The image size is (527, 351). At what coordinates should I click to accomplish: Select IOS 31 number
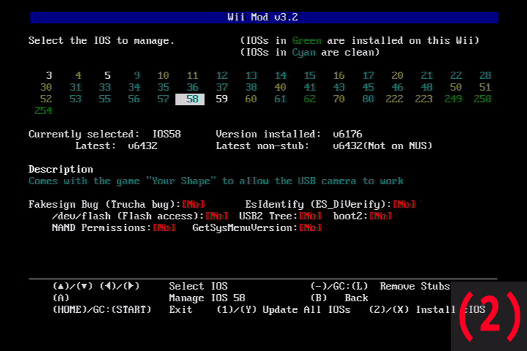point(75,87)
